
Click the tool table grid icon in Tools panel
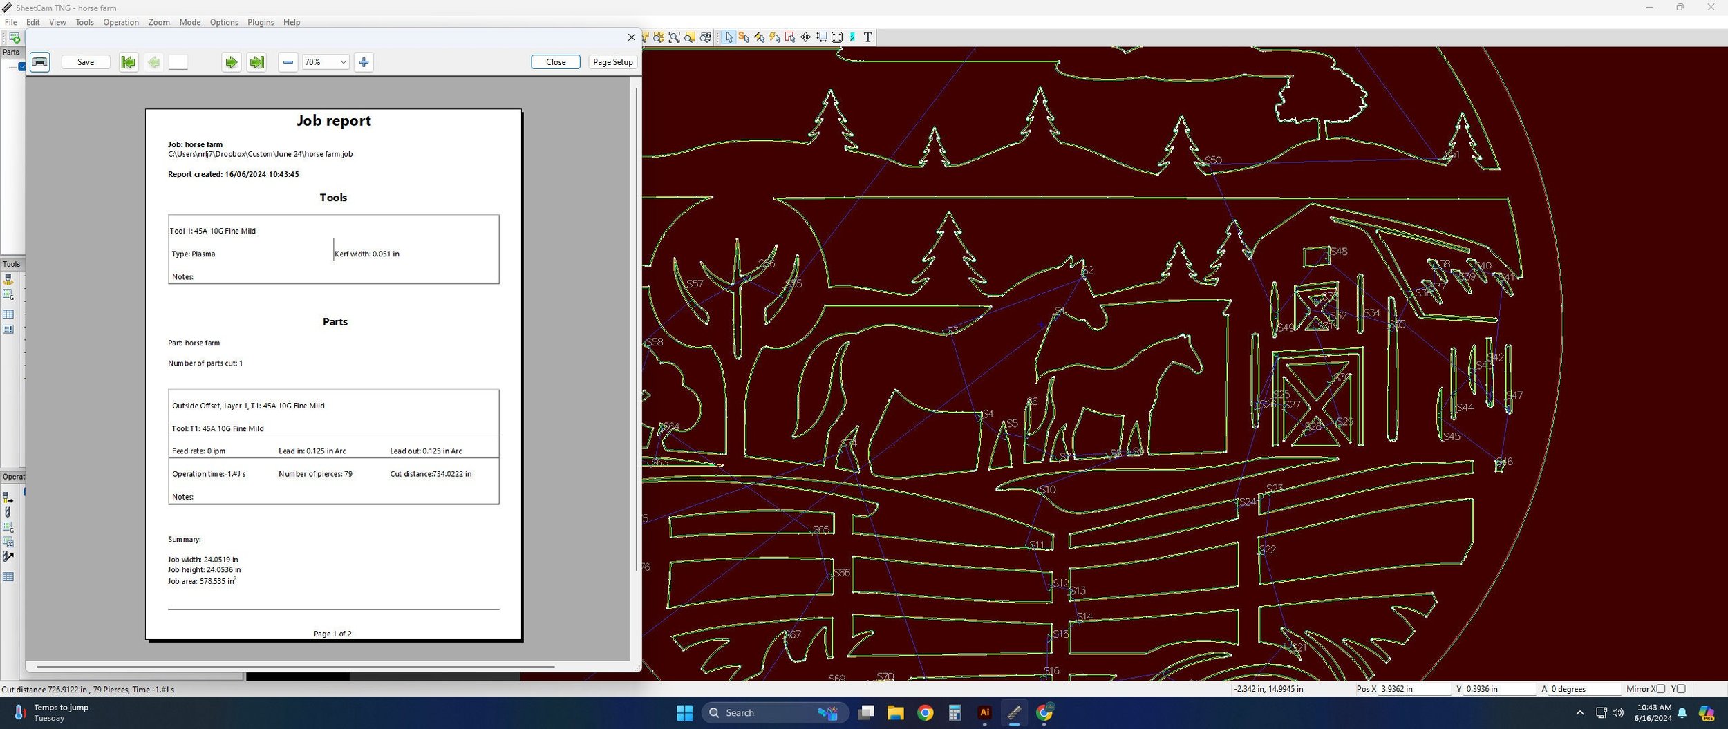pyautogui.click(x=8, y=314)
